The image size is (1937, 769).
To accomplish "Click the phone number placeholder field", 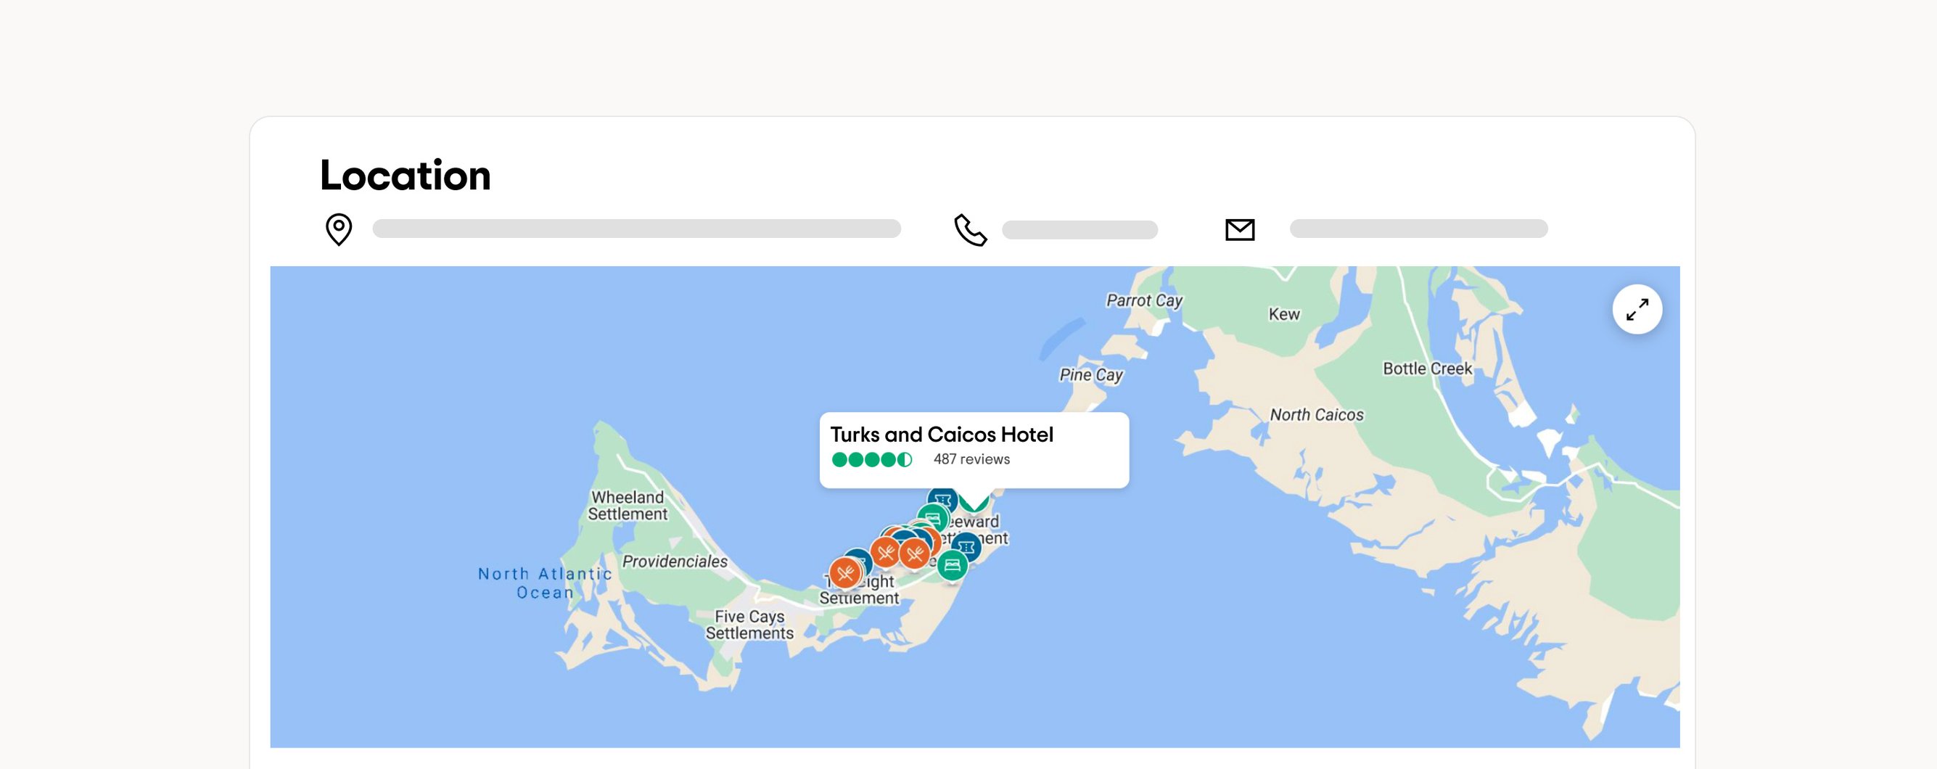I will pyautogui.click(x=1079, y=230).
